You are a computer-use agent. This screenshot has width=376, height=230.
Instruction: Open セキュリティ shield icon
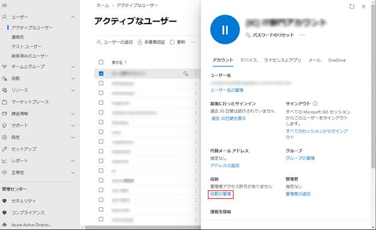click(x=4, y=200)
